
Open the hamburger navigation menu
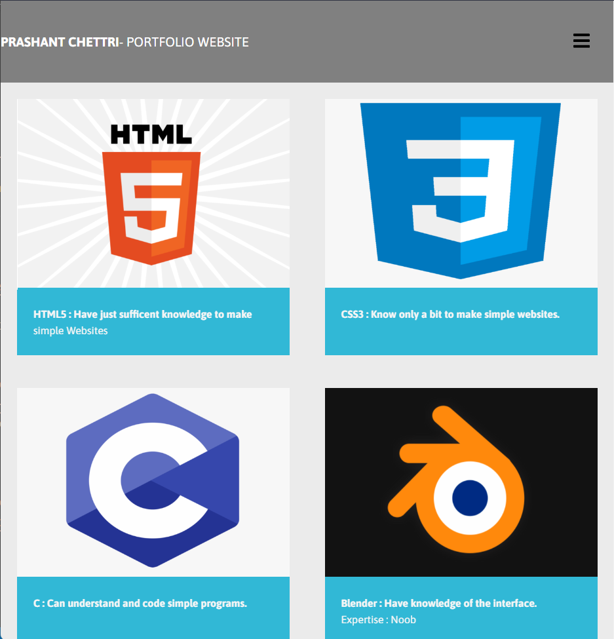click(581, 41)
